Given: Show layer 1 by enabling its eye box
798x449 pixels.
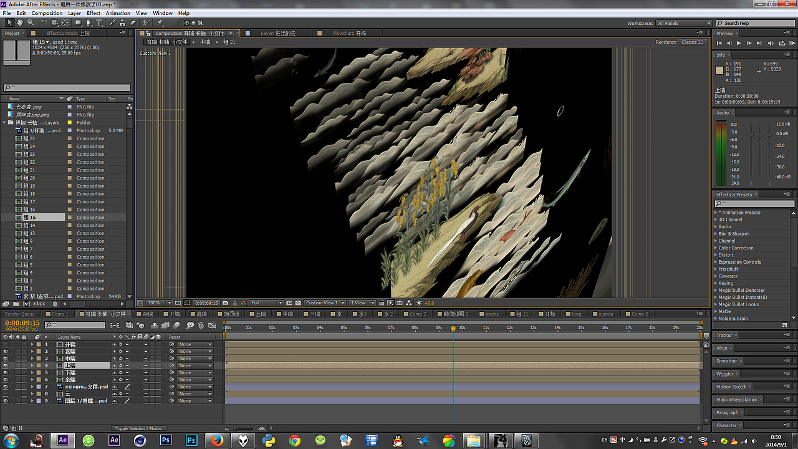Looking at the screenshot, I should click(6, 344).
